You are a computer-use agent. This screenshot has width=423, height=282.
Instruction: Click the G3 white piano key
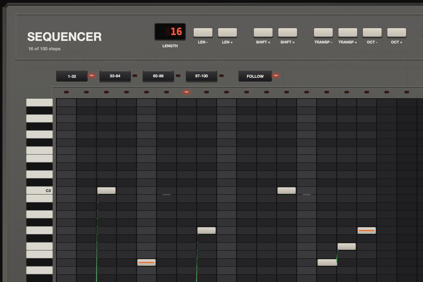tap(39, 135)
